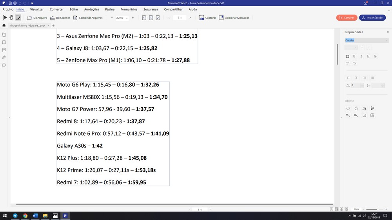Open the font size dropdown
The width and height of the screenshot is (392, 220).
[x=351, y=47]
